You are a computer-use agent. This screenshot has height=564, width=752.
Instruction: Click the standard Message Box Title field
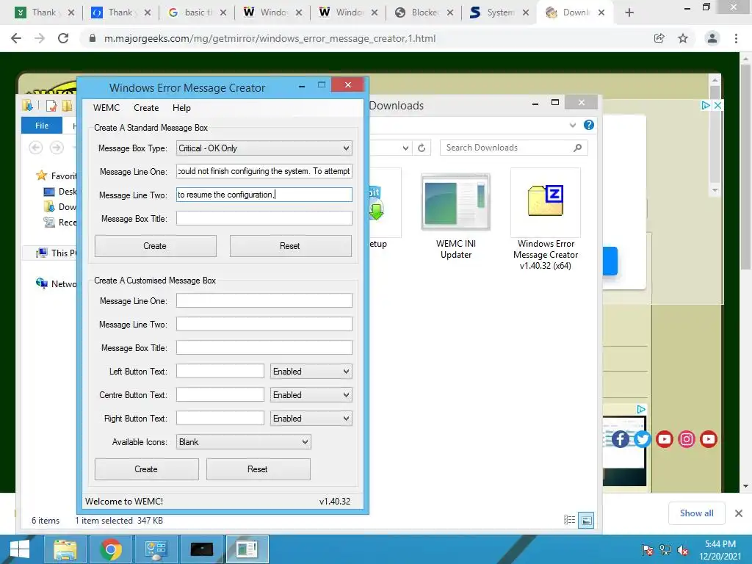264,218
